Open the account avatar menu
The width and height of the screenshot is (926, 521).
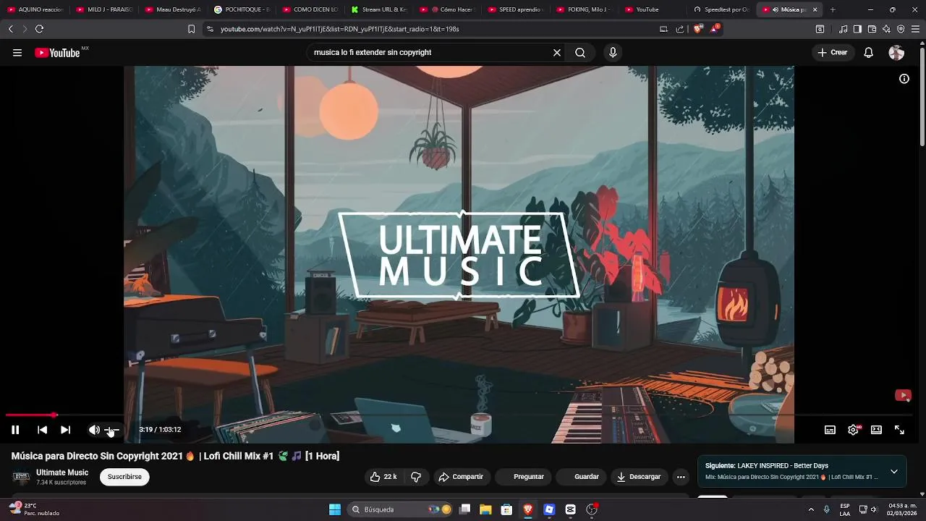(896, 53)
